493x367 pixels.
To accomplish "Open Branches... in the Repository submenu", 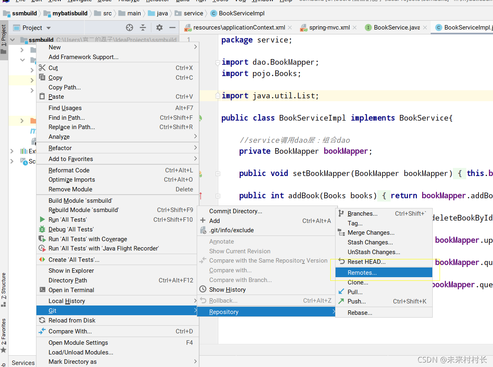I will (384, 214).
